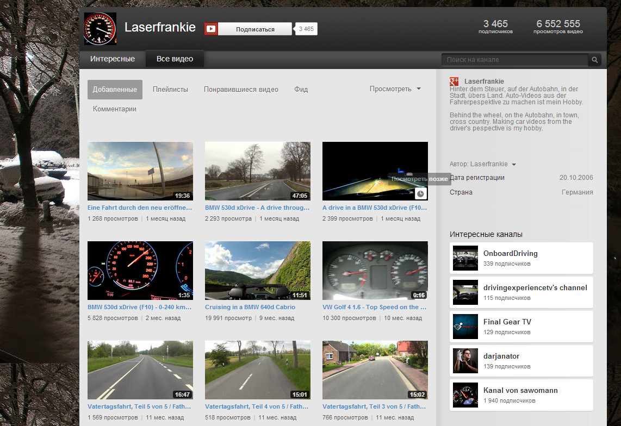Open 'Vatertagsfahrt, Teil 5 von 5' title link
The image size is (621, 426).
[x=139, y=406]
